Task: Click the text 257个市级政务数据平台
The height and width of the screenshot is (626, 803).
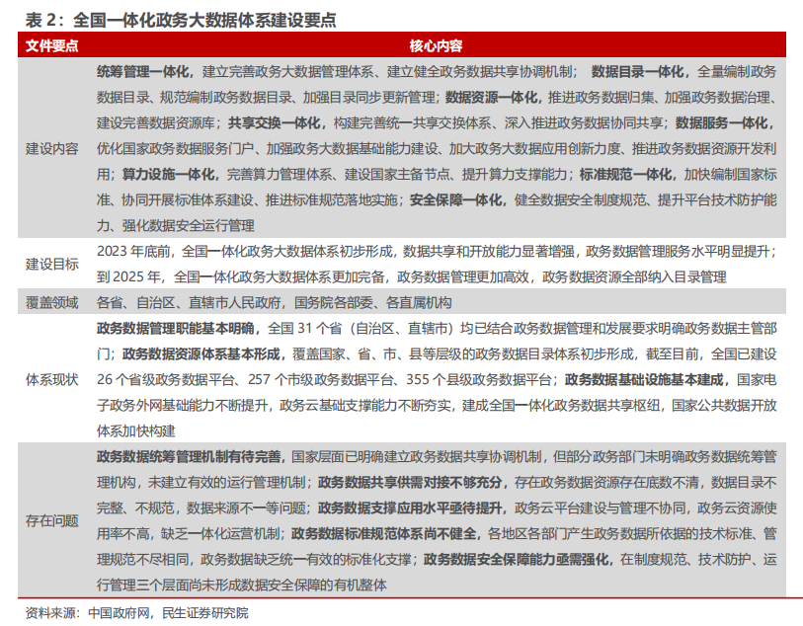Action: pos(321,380)
